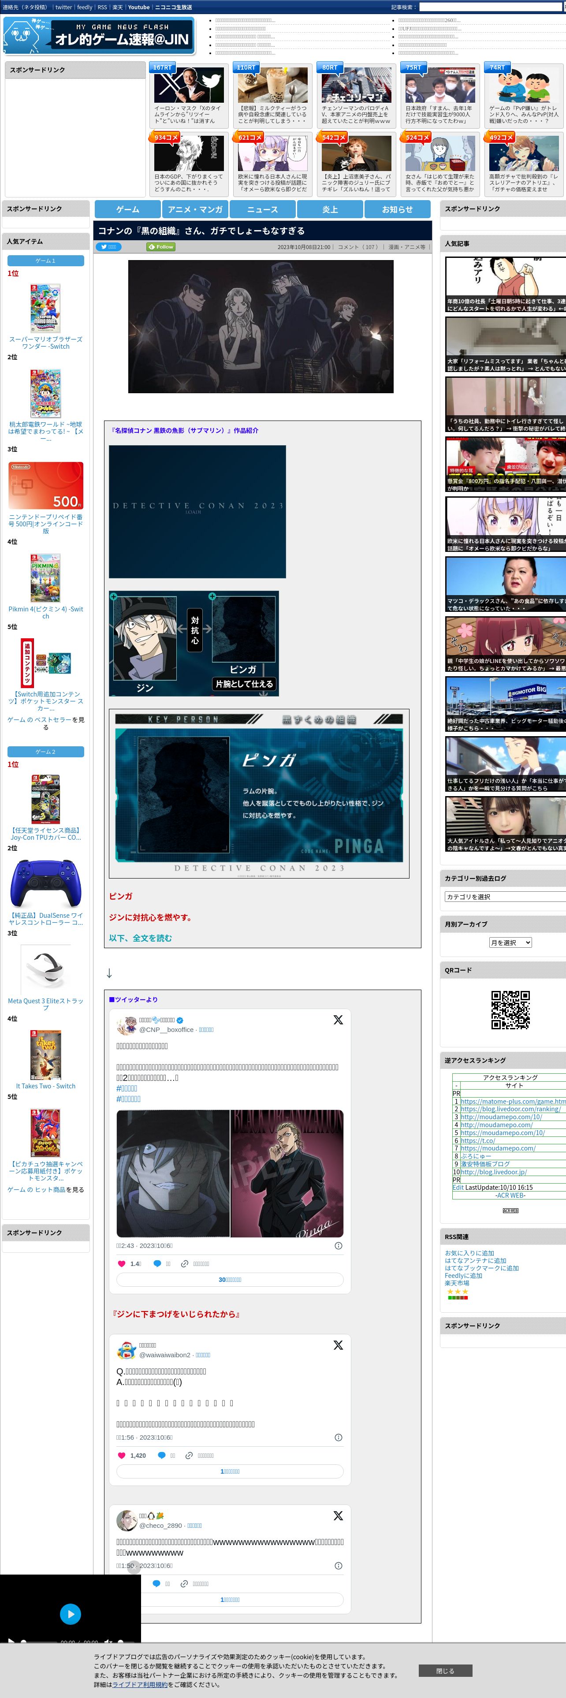Open feedly link in top bar

pyautogui.click(x=85, y=7)
